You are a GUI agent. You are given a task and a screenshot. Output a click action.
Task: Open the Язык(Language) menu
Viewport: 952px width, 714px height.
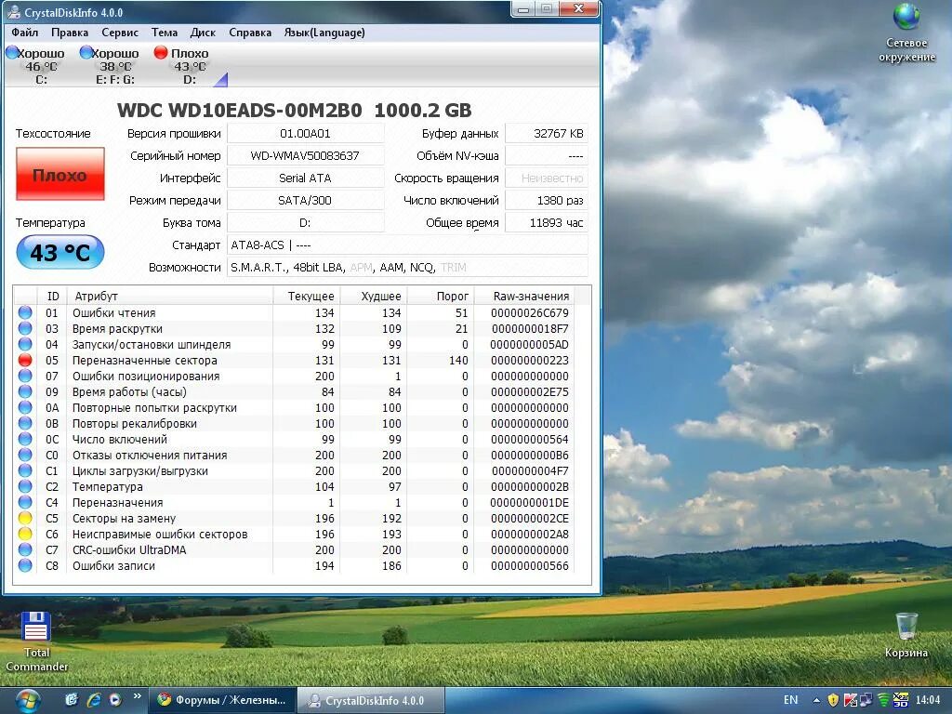tap(324, 33)
